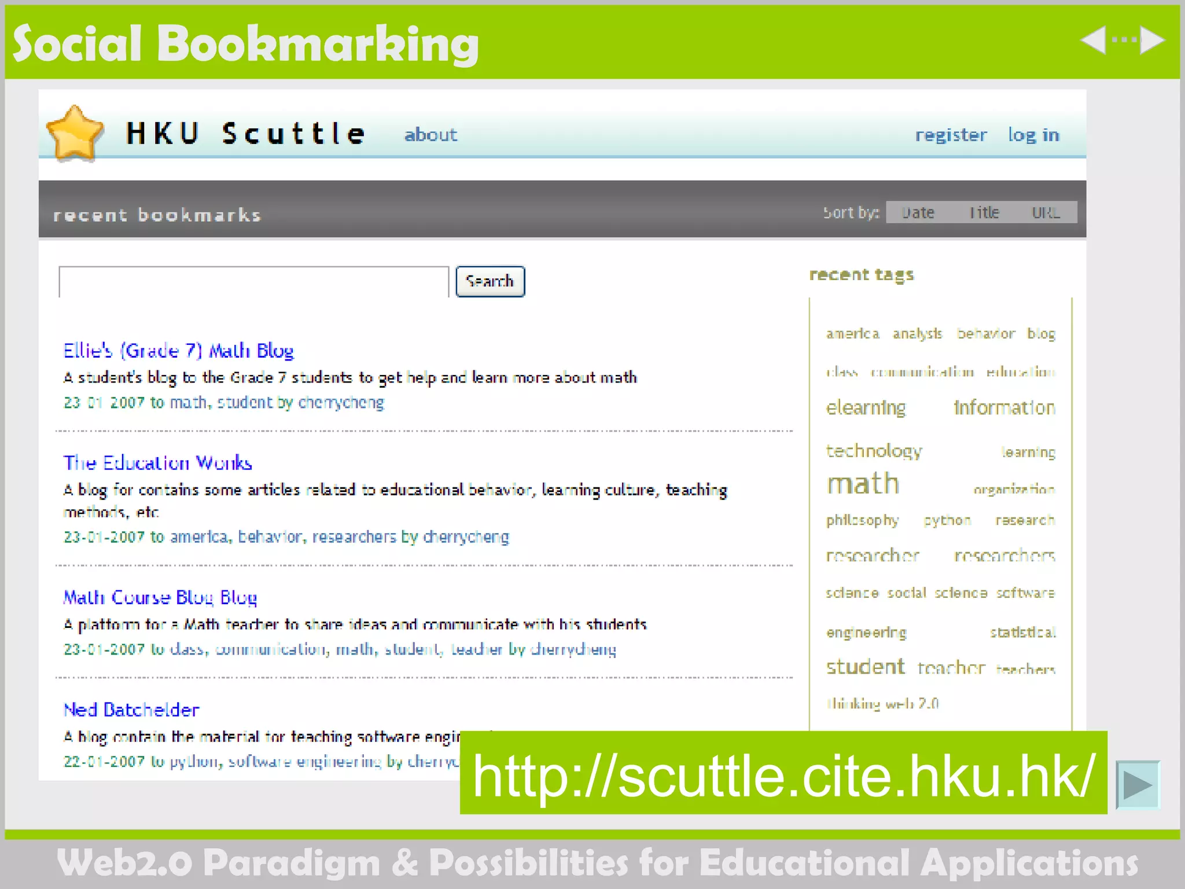Image resolution: width=1185 pixels, height=889 pixels.
Task: Click the america tag in recent tags
Action: click(853, 334)
